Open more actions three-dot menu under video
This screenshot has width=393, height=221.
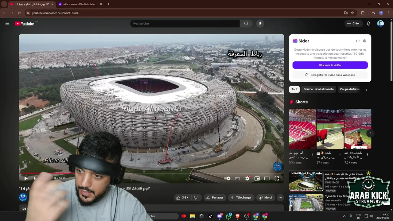280,198
